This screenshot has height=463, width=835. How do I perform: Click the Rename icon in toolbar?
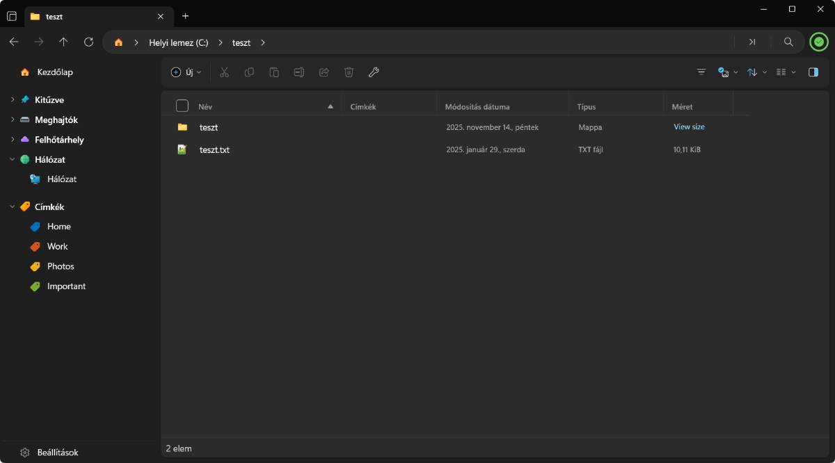(x=299, y=72)
